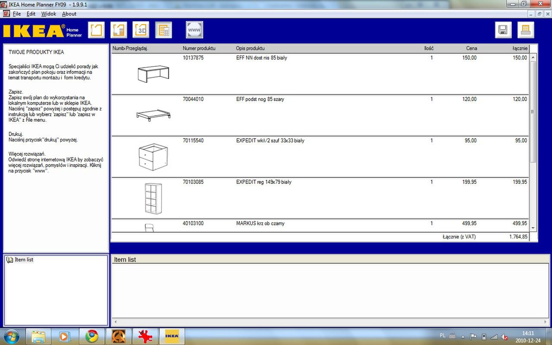This screenshot has width=552, height=345.
Task: Click EFF desk 85 biały thumbnail
Action: 154,74
